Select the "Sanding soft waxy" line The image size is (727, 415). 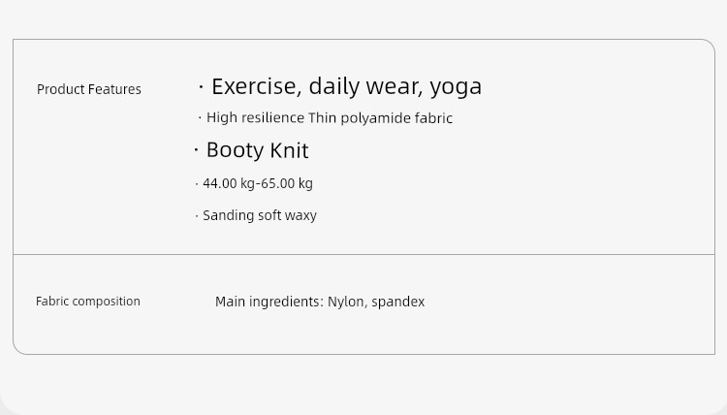[260, 215]
